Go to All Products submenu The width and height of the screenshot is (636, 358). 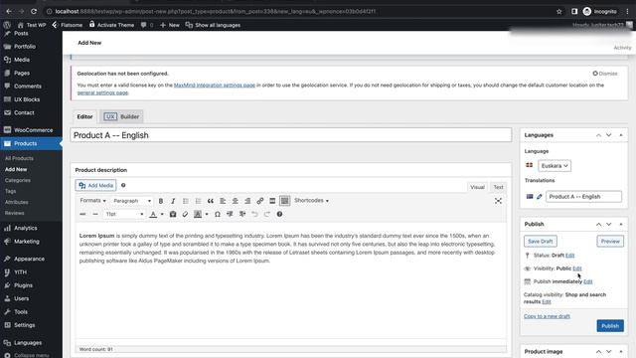pyautogui.click(x=19, y=158)
